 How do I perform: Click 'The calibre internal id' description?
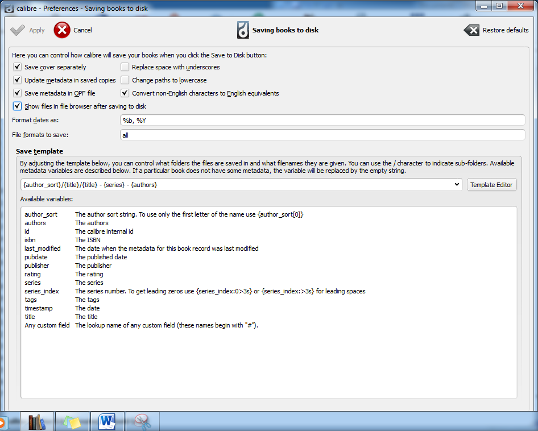coord(104,231)
